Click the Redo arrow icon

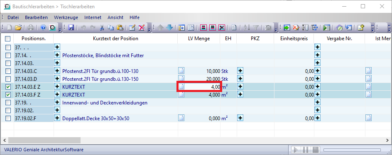[93, 28]
